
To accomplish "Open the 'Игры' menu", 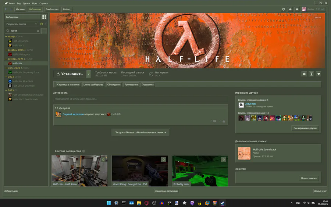I will click(x=35, y=3).
